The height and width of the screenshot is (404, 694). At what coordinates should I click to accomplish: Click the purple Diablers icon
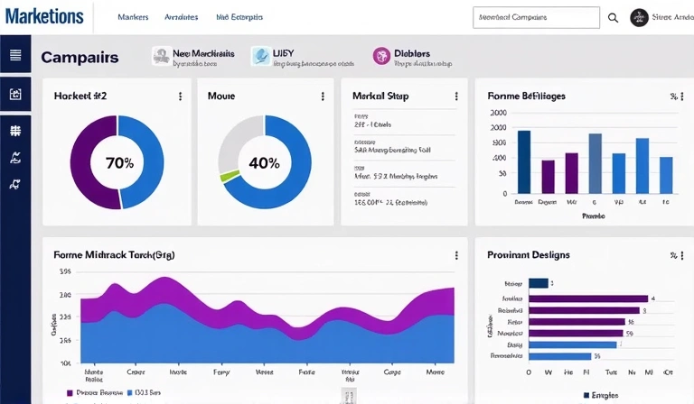point(381,56)
